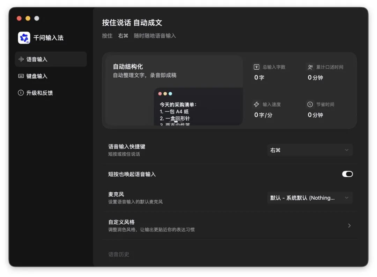Click the 随时随地语音输入 subtitle text

pos(155,36)
